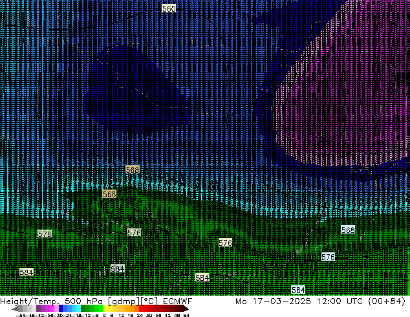410x317 pixels.
Task: Click the 560 contour label at top
Action: pos(169,8)
